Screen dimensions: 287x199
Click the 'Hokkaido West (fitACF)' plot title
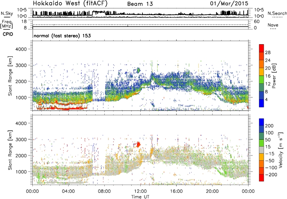point(70,4)
